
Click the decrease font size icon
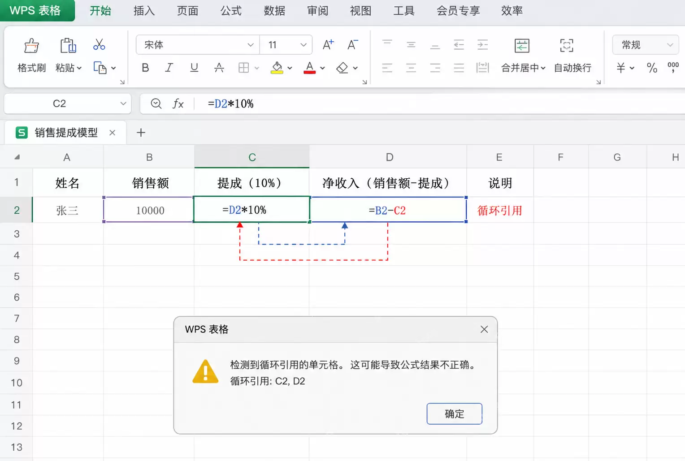352,45
